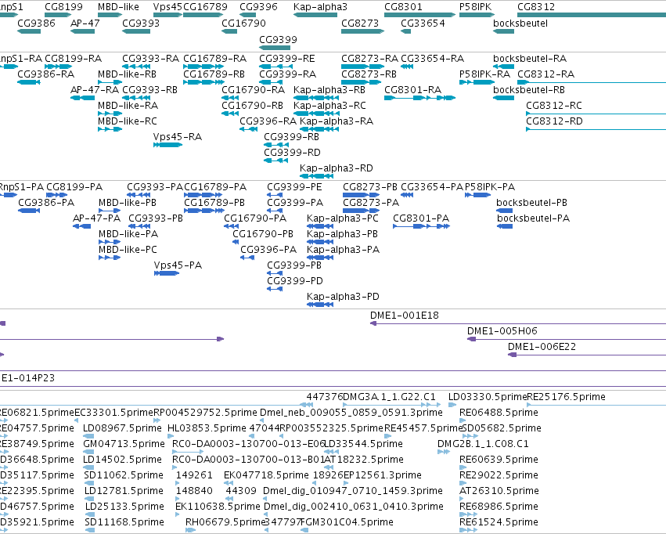The image size is (666, 534).
Task: Select EST LD33544.5prime
Action: point(363,444)
